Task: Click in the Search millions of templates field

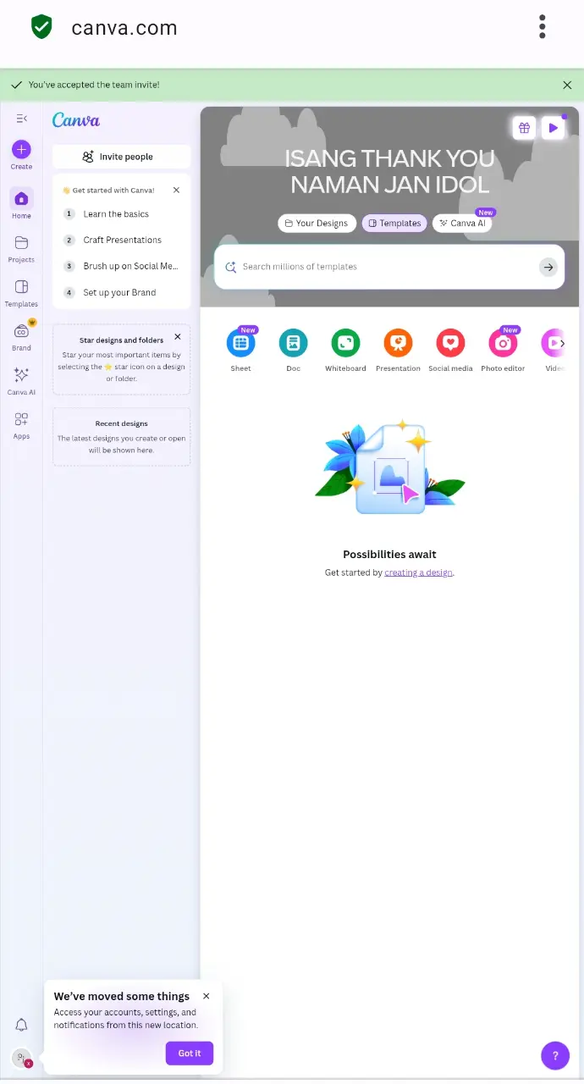Action: pyautogui.click(x=389, y=267)
